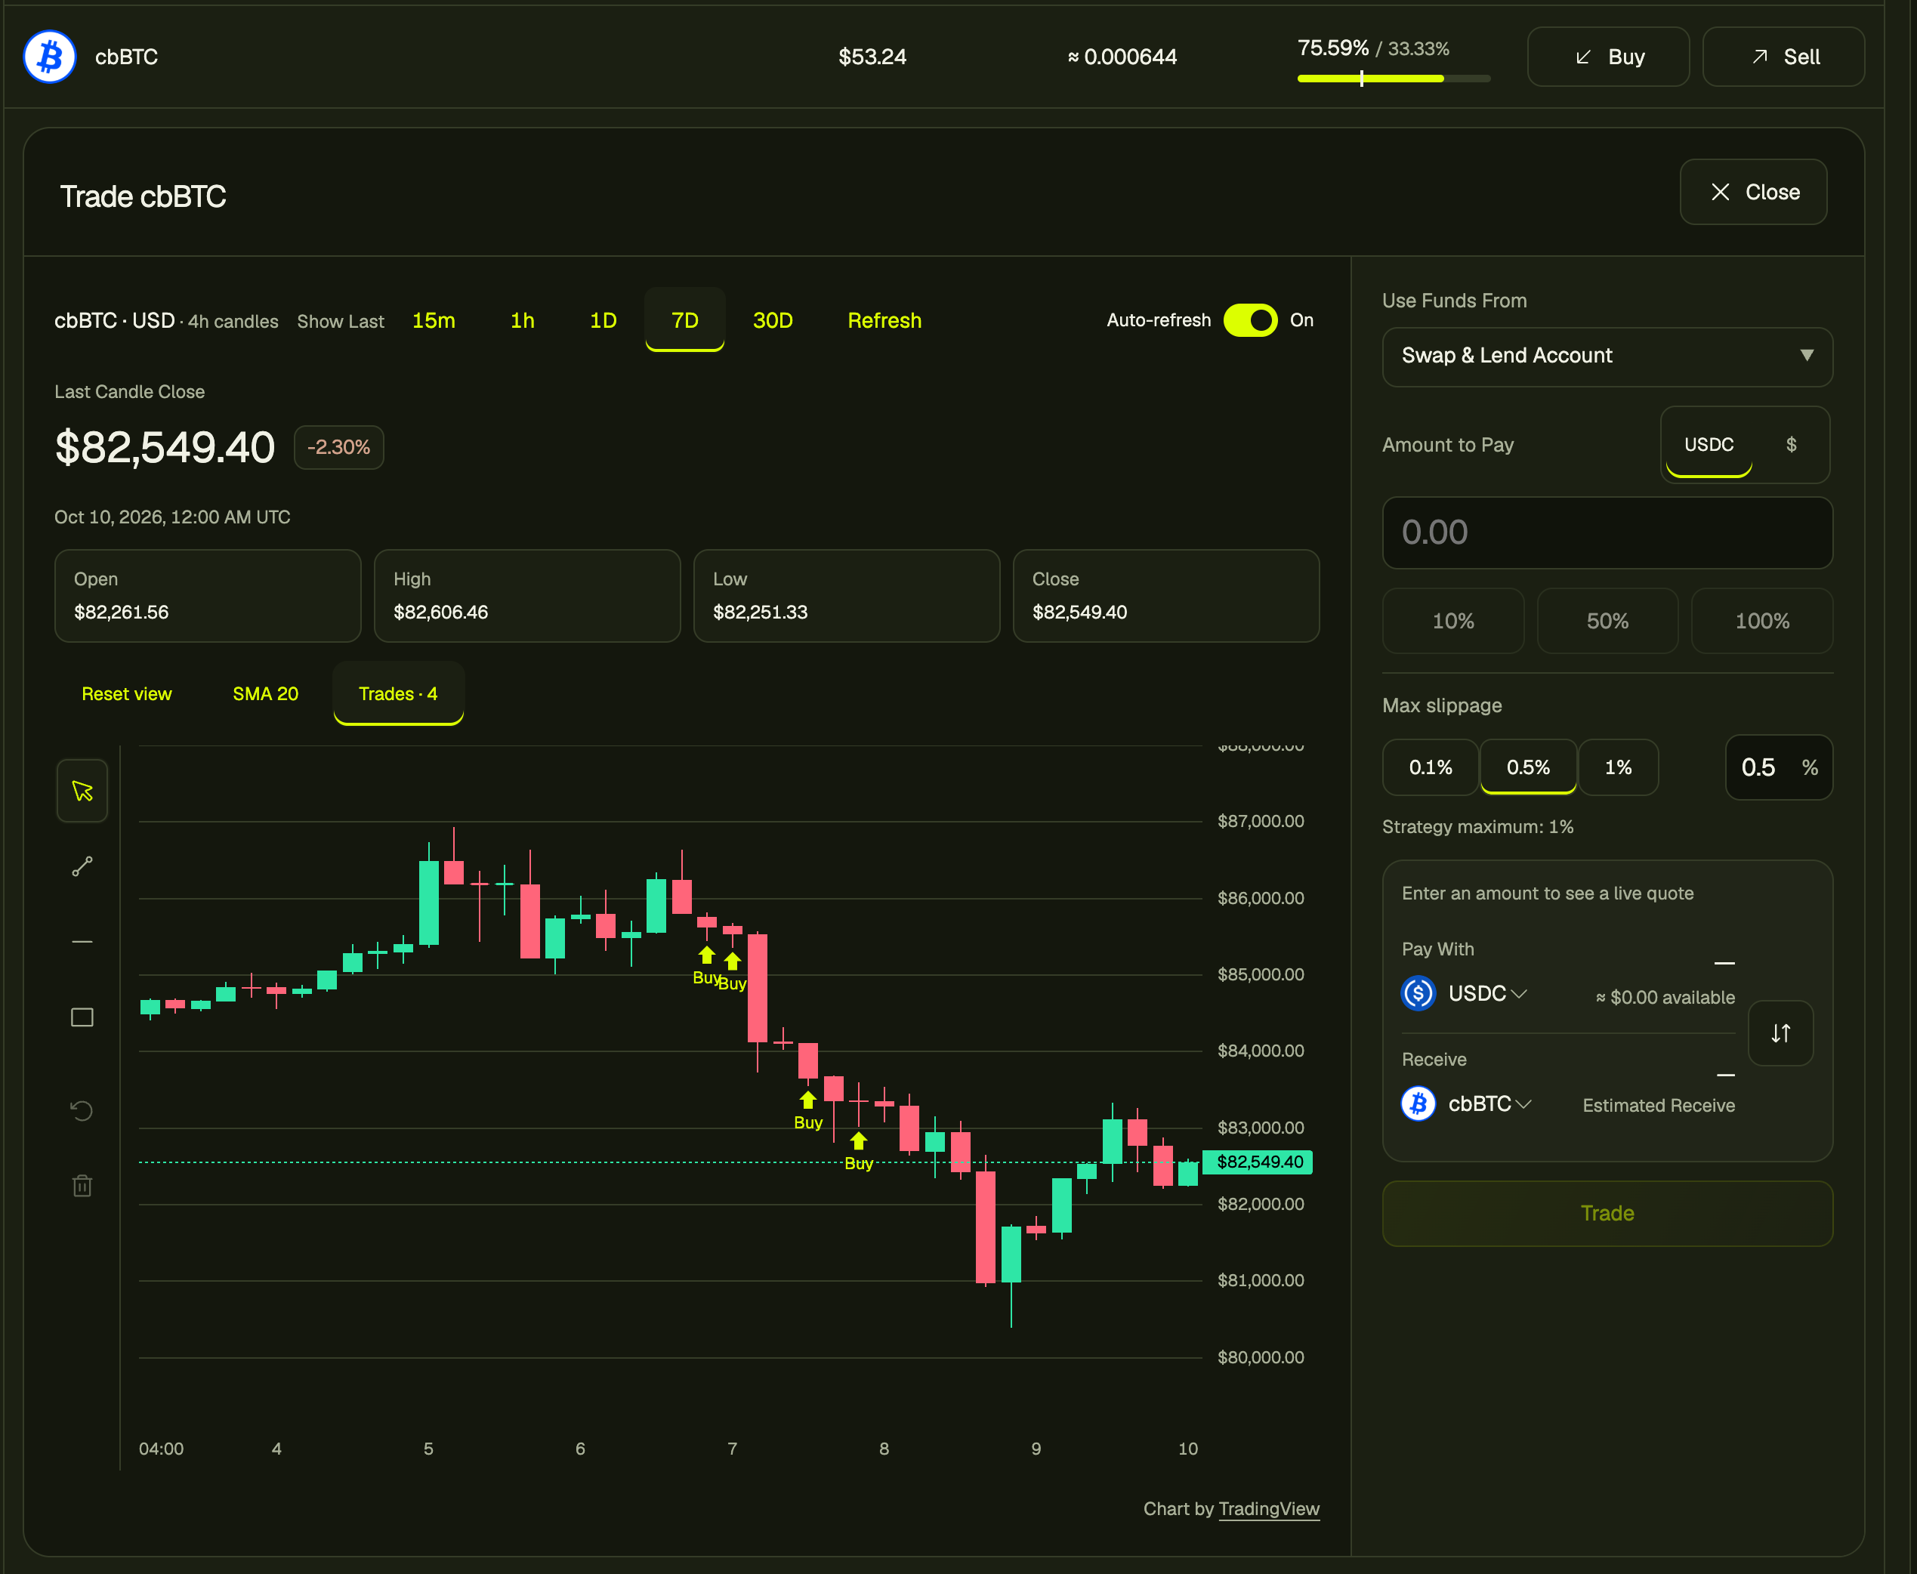The image size is (1917, 1574).
Task: Set amount to 50% of funds
Action: click(x=1608, y=621)
